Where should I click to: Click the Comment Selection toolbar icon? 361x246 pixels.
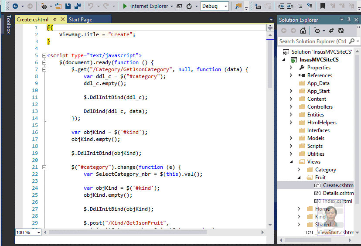point(300,6)
